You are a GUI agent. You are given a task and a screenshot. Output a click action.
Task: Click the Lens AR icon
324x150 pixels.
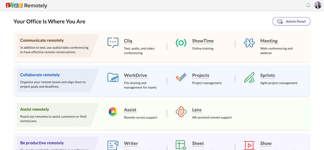pyautogui.click(x=181, y=112)
